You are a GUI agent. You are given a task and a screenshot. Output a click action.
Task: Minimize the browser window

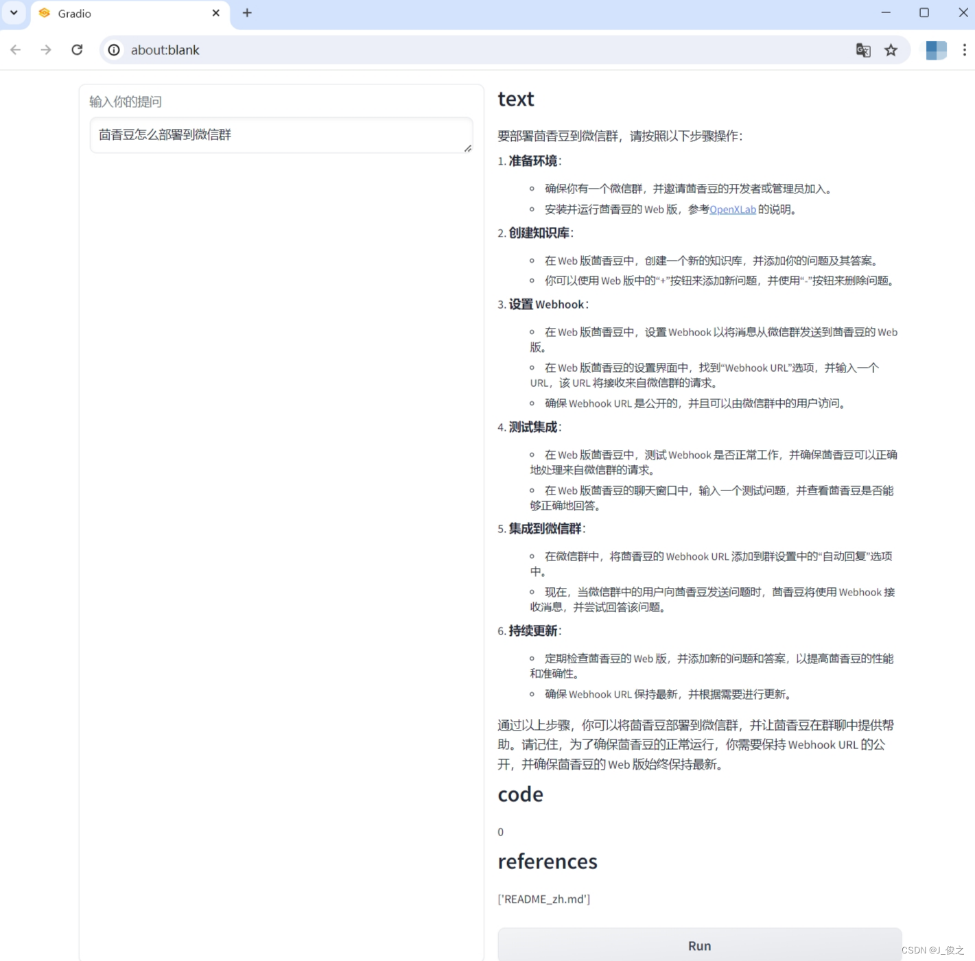[x=886, y=12]
